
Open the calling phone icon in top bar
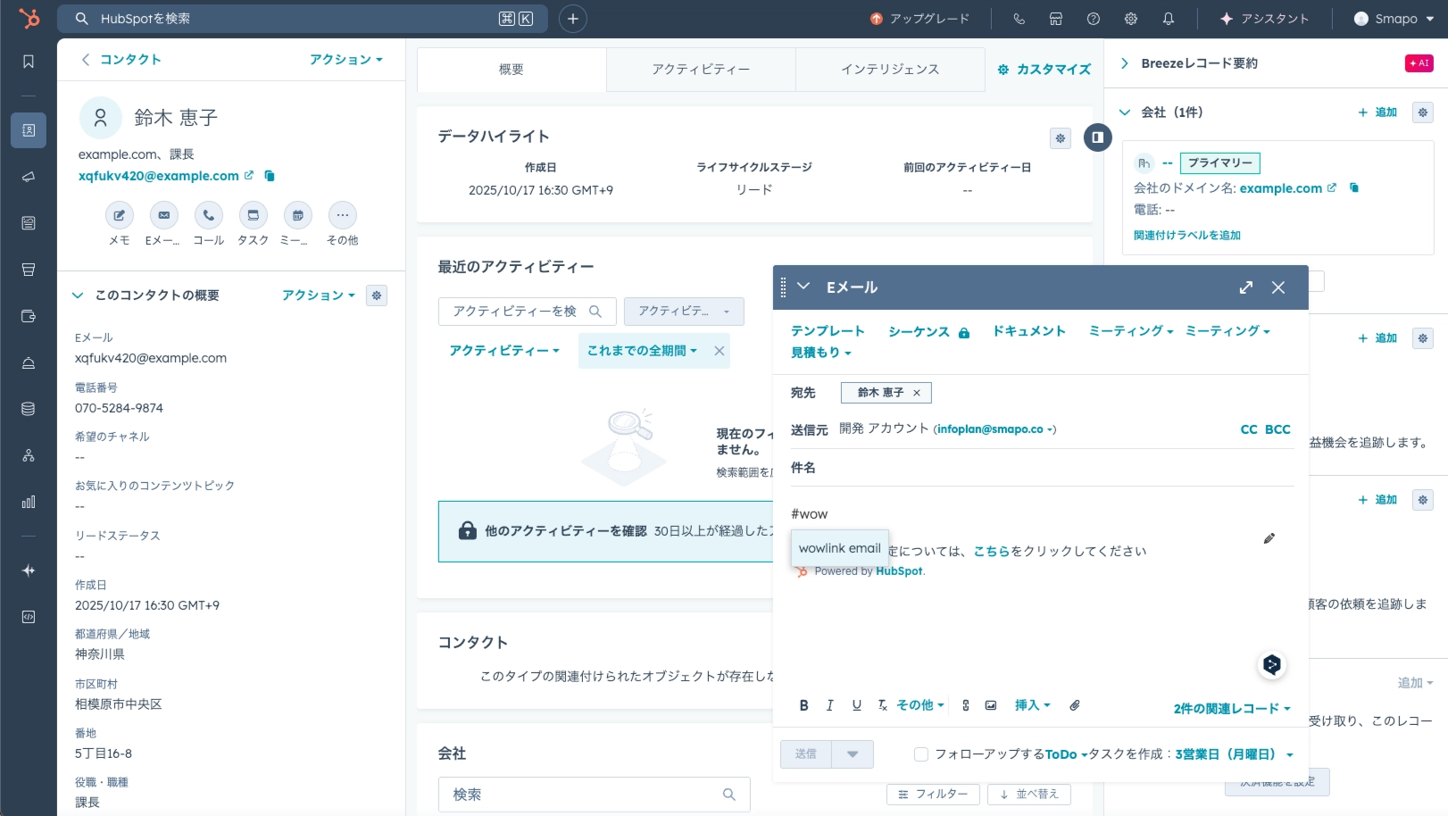click(1019, 19)
